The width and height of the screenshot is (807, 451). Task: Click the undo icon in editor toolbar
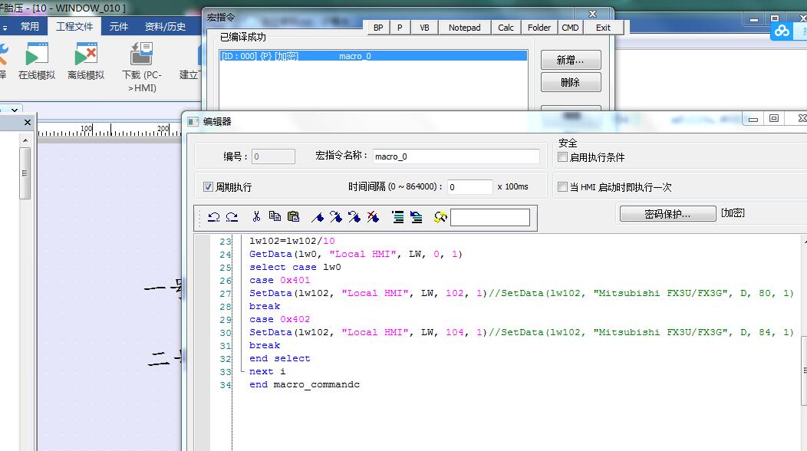[213, 218]
